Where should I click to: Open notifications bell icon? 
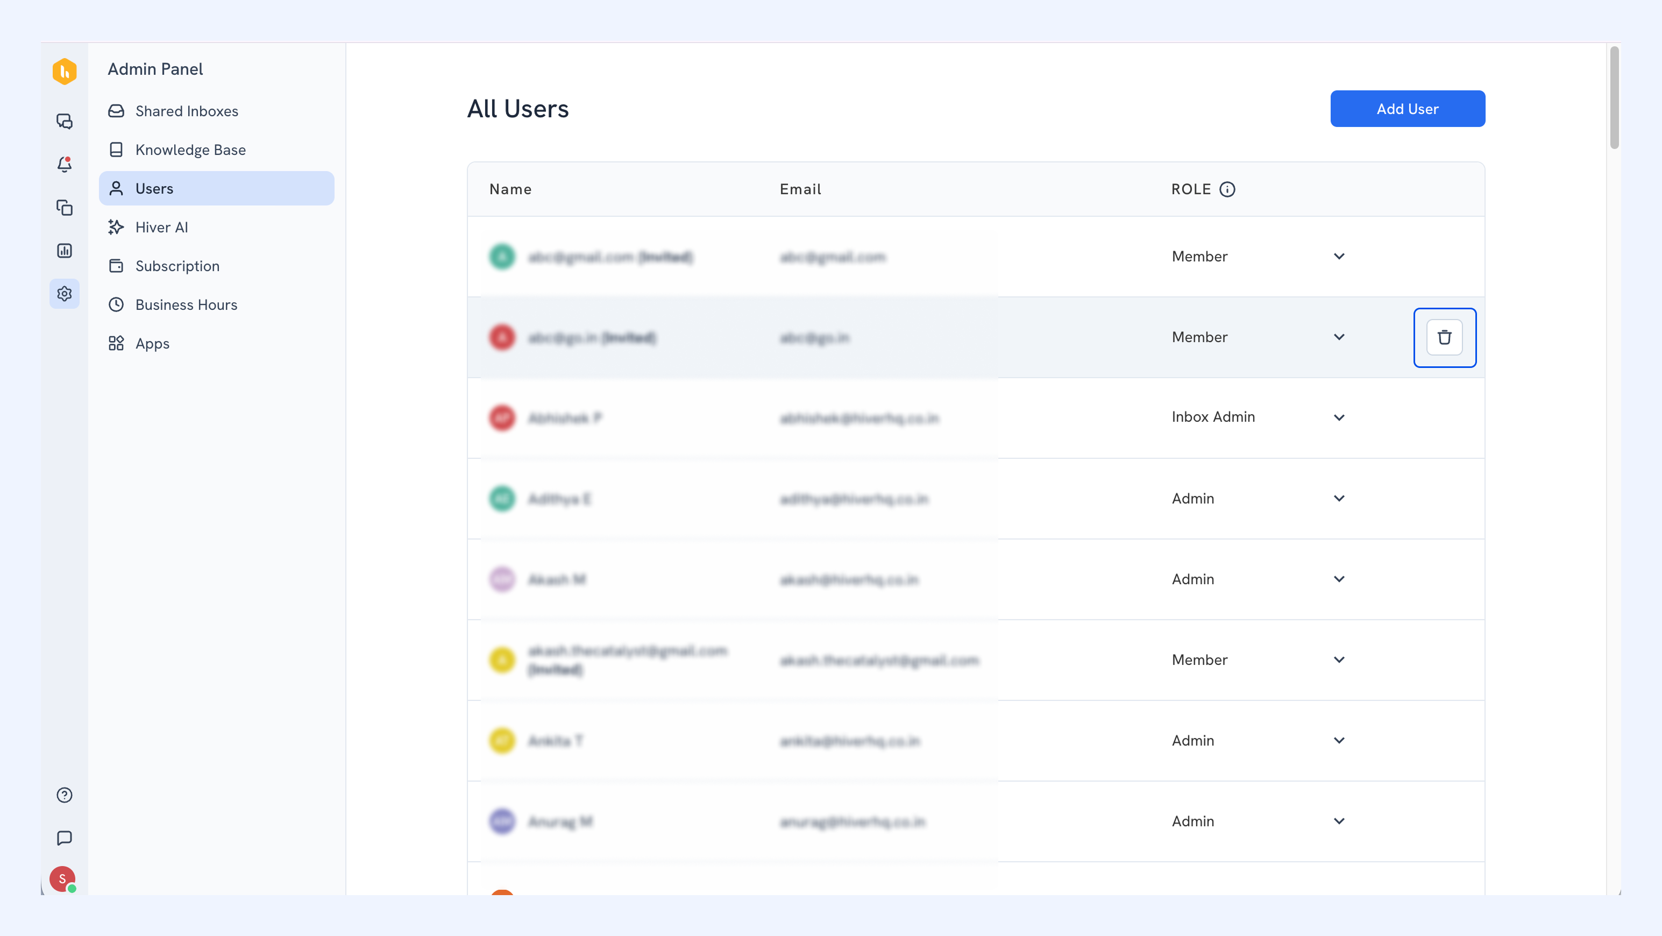point(65,165)
